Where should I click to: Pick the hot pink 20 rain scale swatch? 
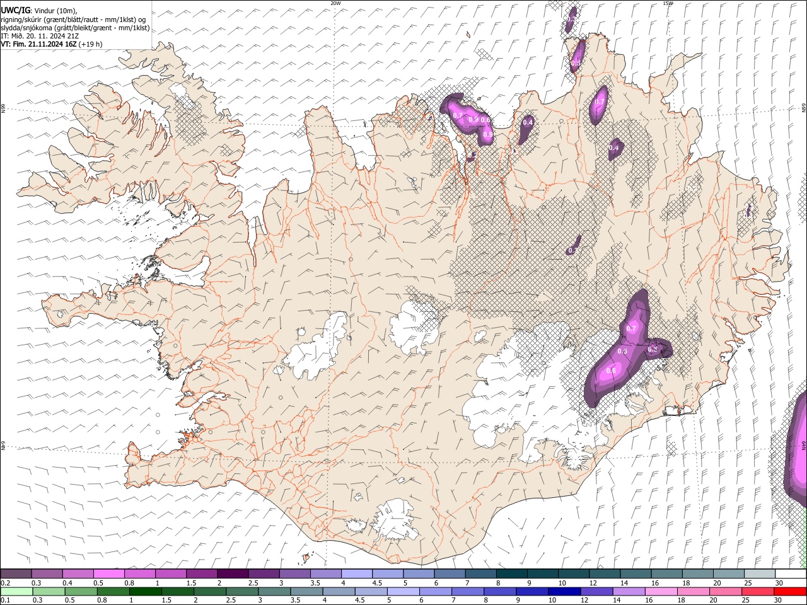point(726,591)
